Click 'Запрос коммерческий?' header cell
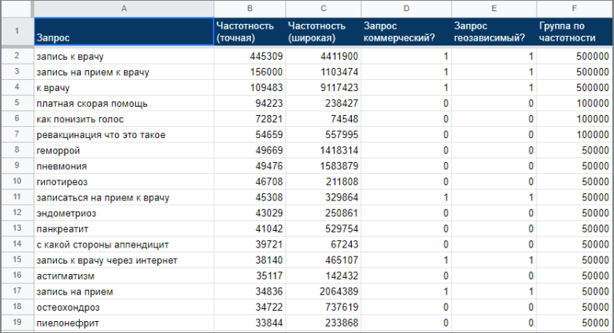614x333 pixels. point(405,32)
